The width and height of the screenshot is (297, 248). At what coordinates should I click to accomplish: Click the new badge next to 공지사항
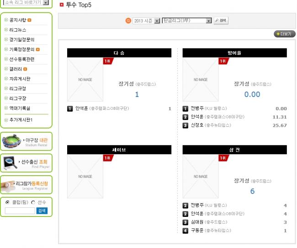tap(29, 20)
